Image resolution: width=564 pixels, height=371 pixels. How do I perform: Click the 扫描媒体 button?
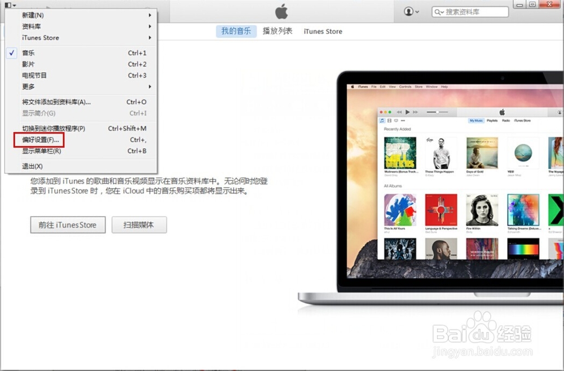(x=139, y=224)
